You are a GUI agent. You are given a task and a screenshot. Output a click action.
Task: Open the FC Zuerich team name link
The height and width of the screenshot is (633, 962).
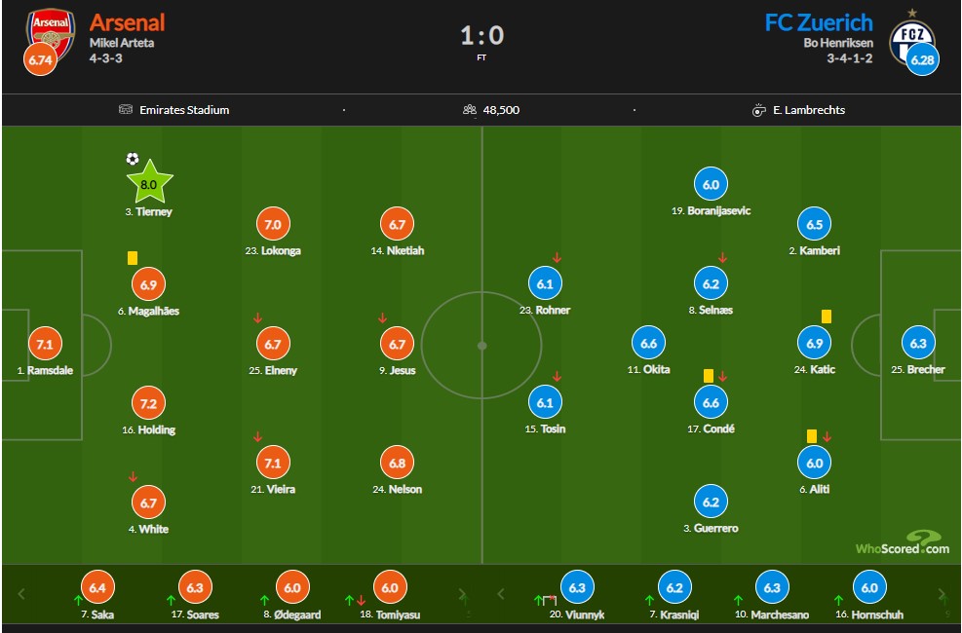click(x=819, y=22)
